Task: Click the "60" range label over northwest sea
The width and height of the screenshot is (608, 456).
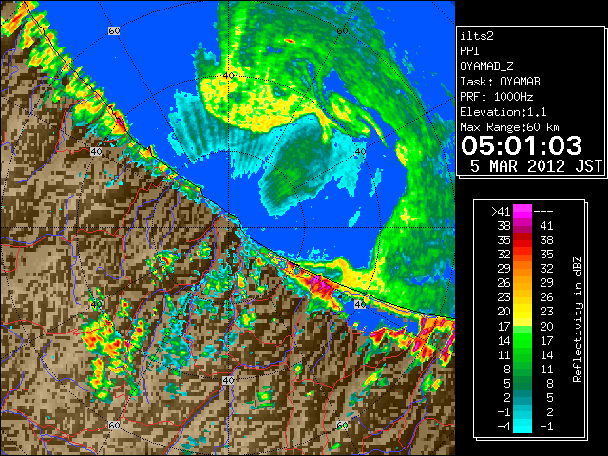Action: pyautogui.click(x=114, y=30)
